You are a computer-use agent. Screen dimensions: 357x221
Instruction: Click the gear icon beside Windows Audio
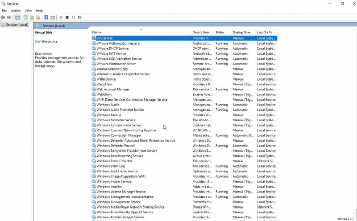(x=94, y=105)
